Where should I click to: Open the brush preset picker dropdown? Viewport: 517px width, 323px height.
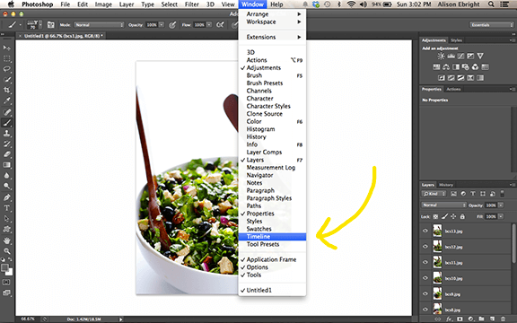coord(40,25)
